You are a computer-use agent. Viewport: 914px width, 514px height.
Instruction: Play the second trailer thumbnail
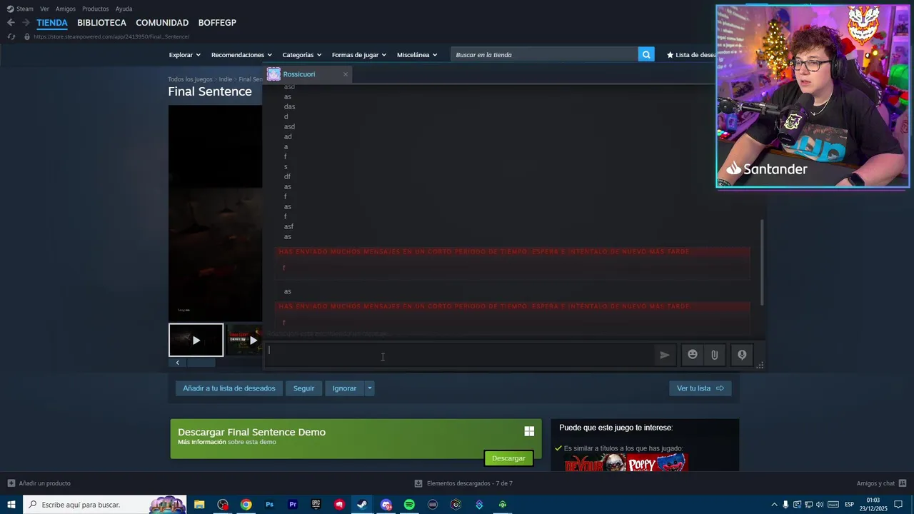[x=245, y=340]
